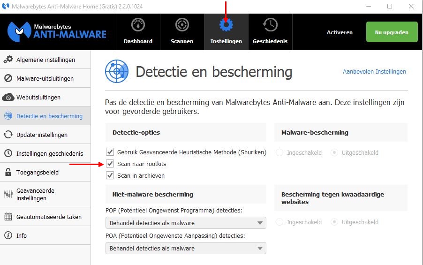Click the Nu upgraden button

(392, 32)
